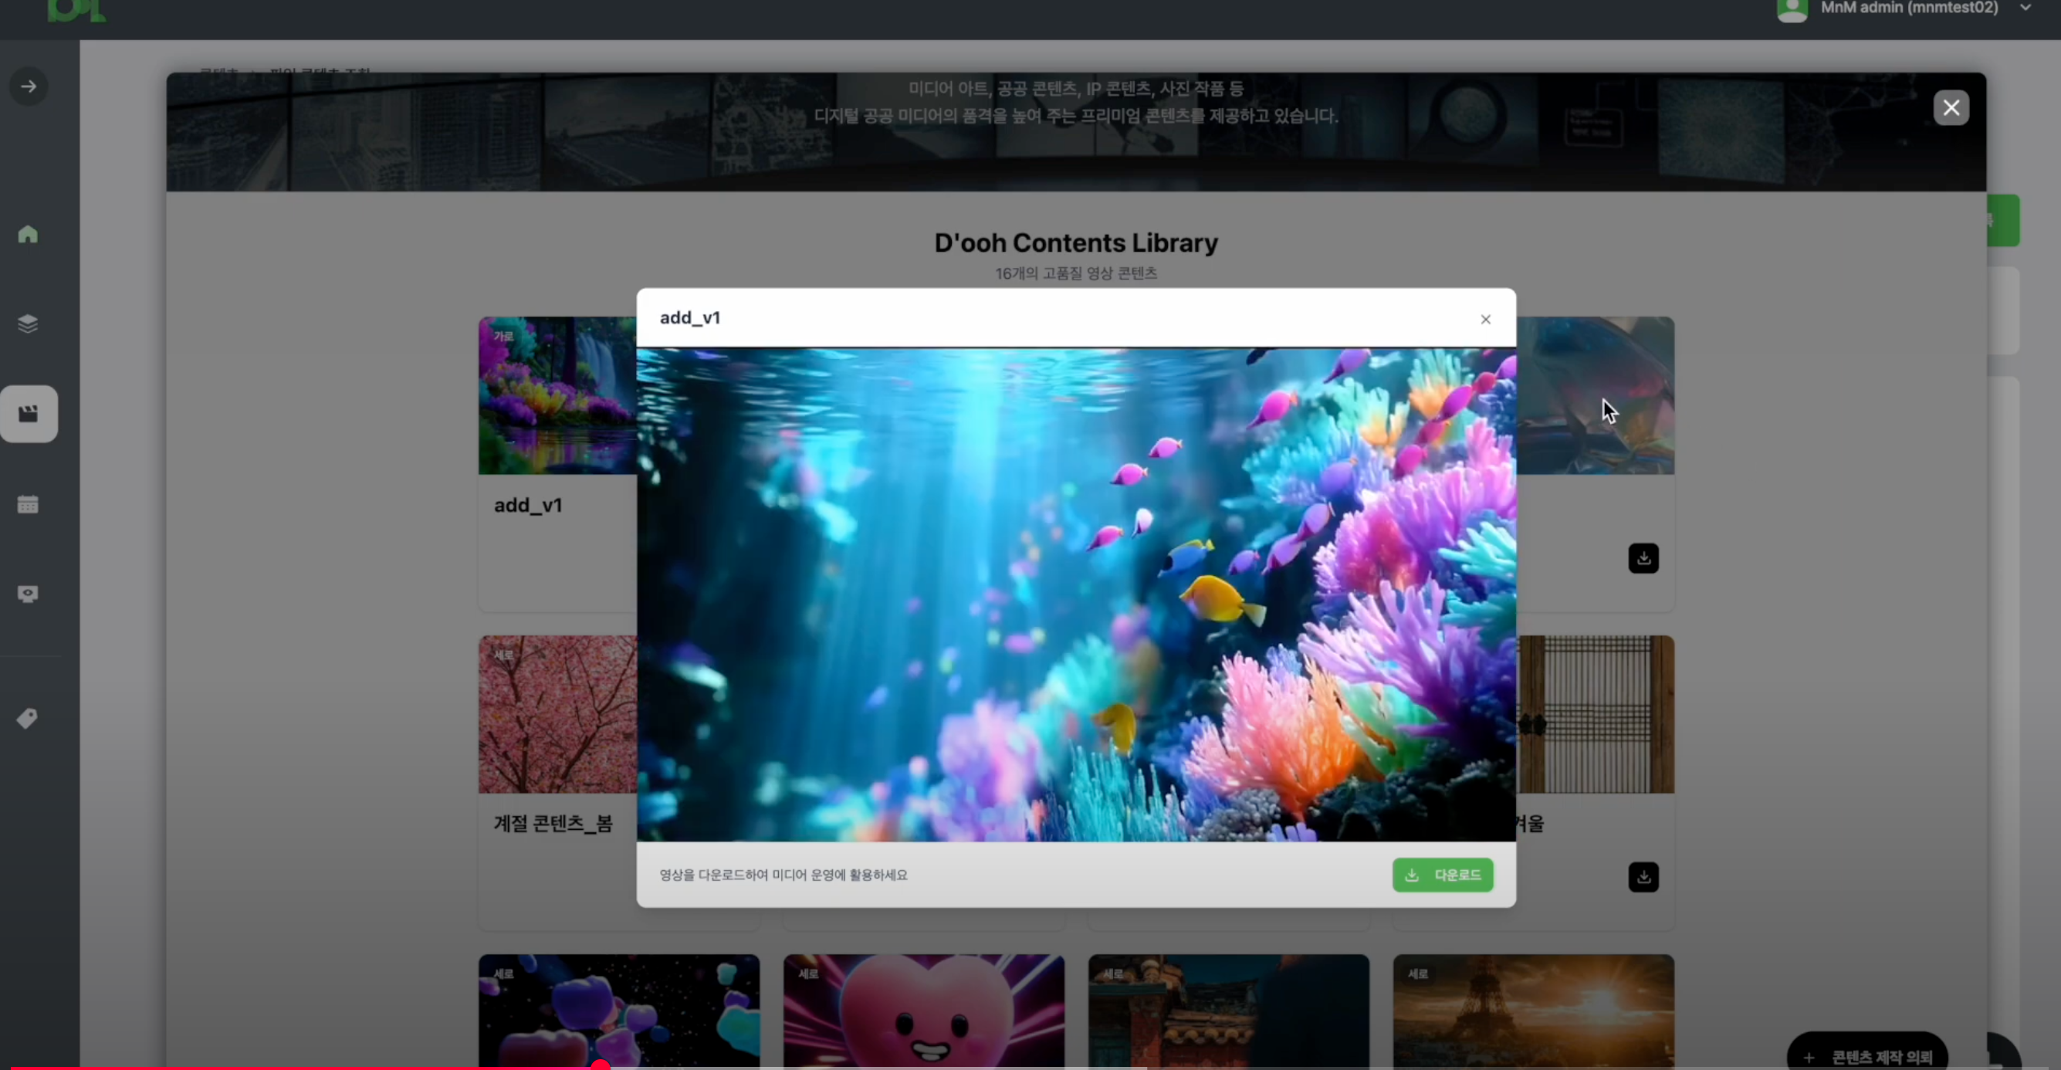This screenshot has height=1070, width=2061.
Task: Expand the MnM admin account dropdown
Action: [x=2025, y=8]
